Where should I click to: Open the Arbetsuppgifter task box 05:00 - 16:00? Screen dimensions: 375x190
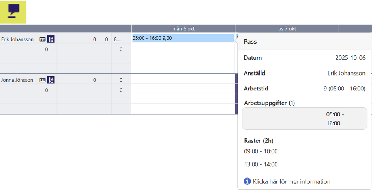click(x=304, y=119)
